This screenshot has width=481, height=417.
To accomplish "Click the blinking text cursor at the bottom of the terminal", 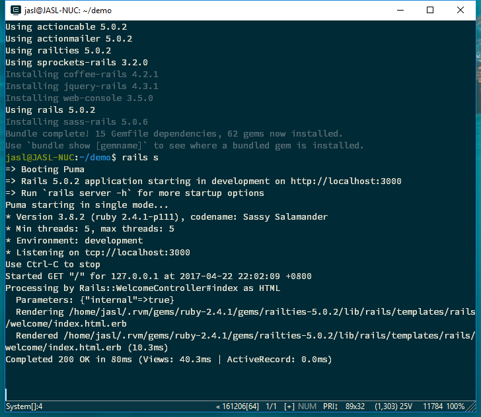I will (6, 395).
